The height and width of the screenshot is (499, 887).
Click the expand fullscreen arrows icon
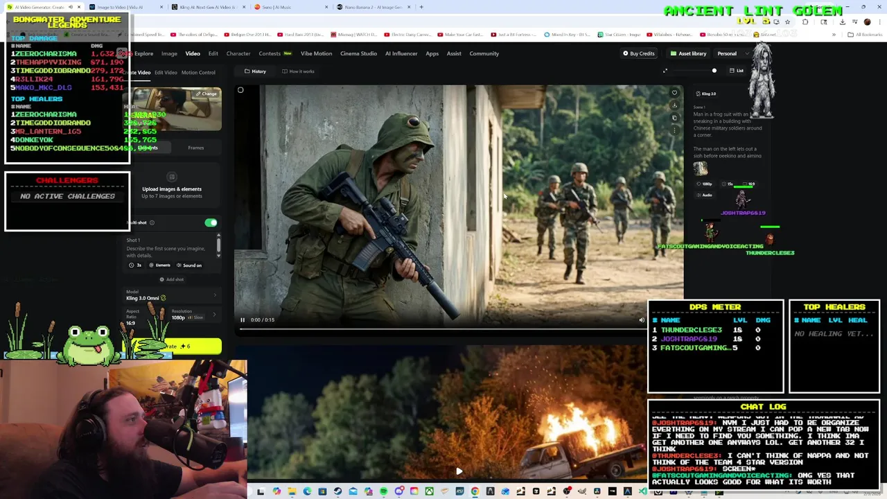click(665, 71)
